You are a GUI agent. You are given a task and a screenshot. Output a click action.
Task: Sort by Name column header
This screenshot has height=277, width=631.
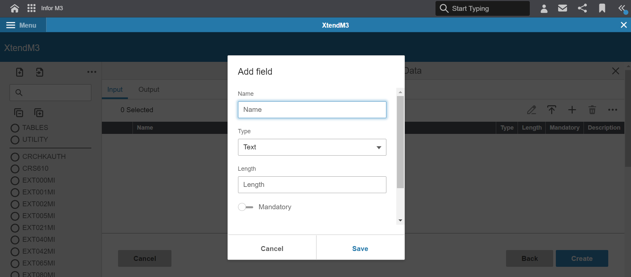(145, 128)
